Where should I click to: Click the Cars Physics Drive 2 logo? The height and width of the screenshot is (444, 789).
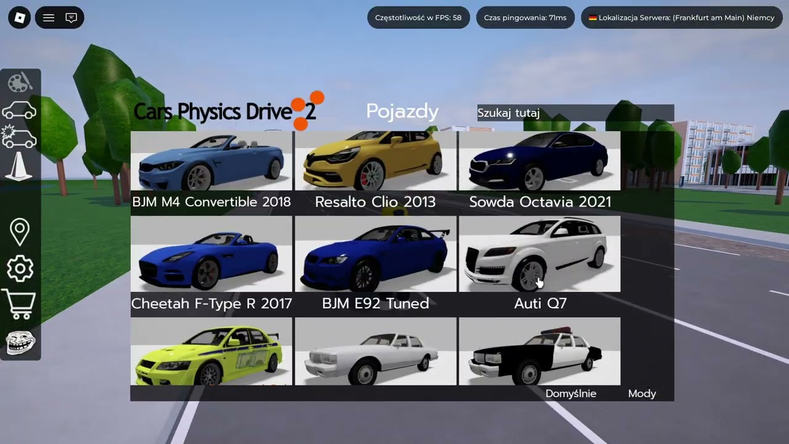(229, 111)
